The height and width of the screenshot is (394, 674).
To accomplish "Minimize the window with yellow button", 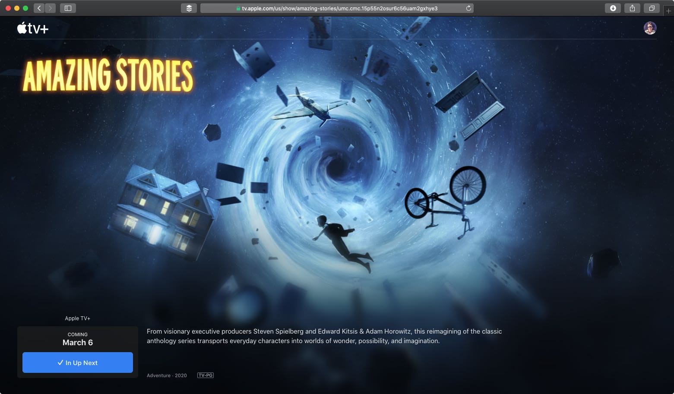I will [x=17, y=8].
